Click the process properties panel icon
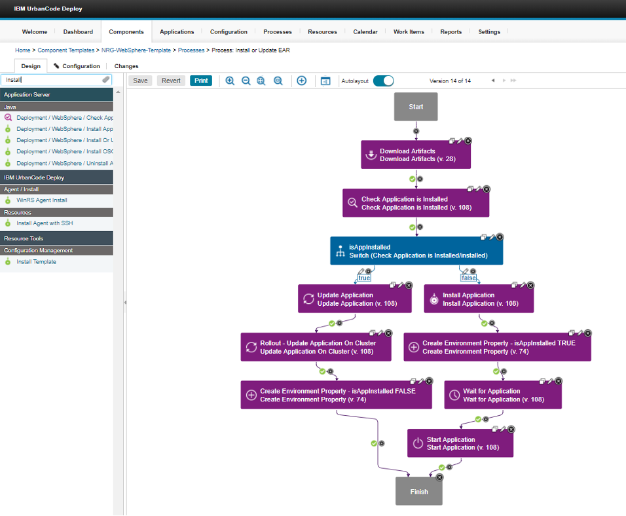The width and height of the screenshot is (626, 516). [x=325, y=81]
